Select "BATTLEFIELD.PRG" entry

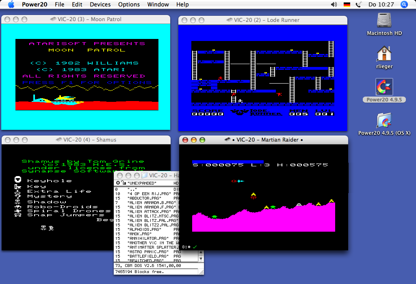(156, 256)
